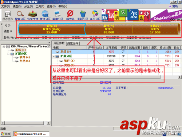Close the disk bar panel with X
This screenshot has width=182, height=137.
tap(1, 24)
